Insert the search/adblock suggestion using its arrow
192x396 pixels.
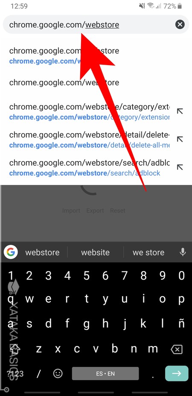(180, 167)
